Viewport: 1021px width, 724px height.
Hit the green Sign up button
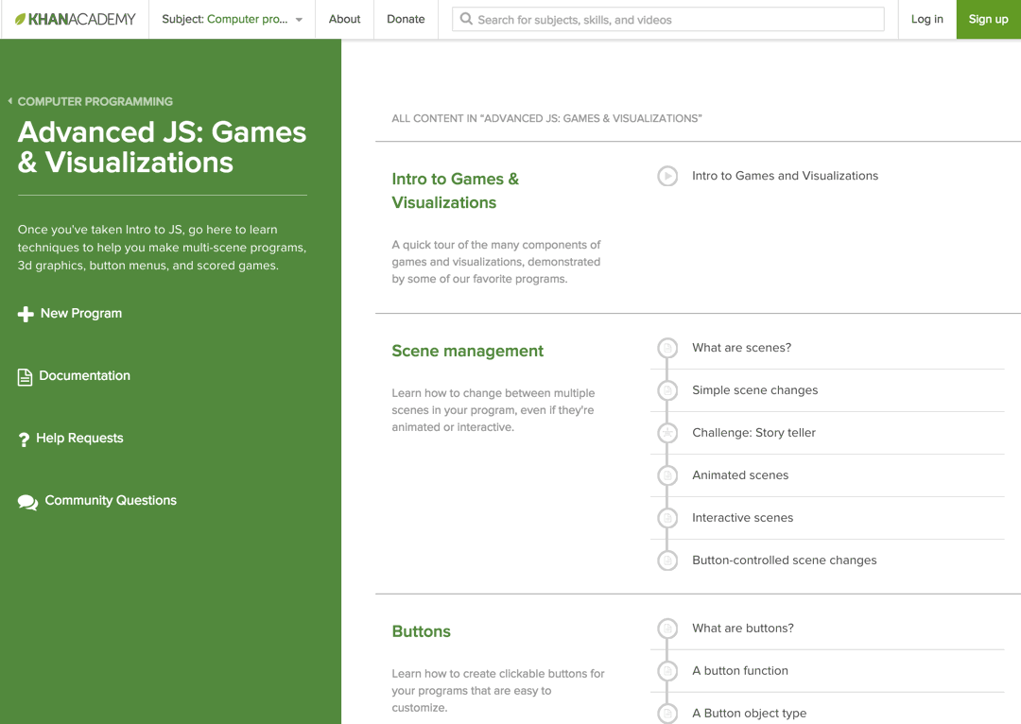pos(989,20)
